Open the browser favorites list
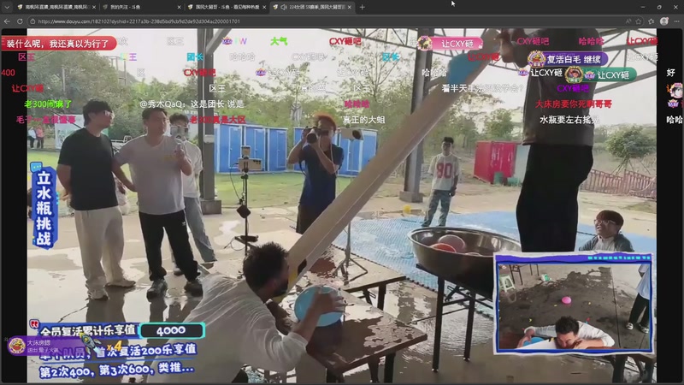684x385 pixels. (652, 21)
